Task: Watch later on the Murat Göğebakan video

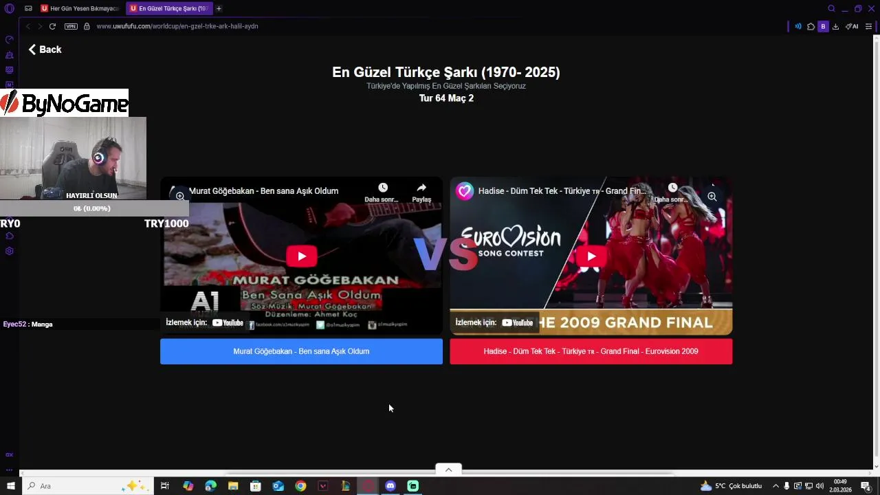Action: click(x=382, y=192)
